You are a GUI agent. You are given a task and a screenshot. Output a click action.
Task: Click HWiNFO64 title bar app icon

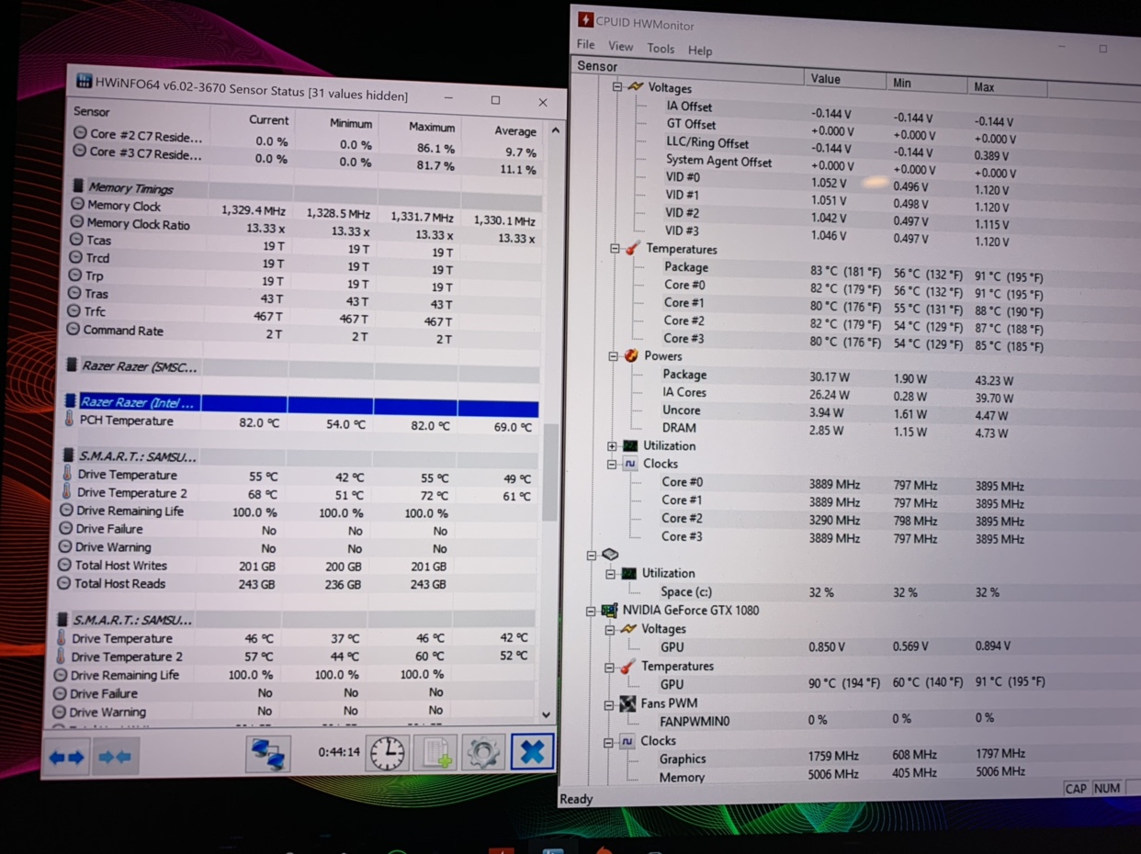84,81
